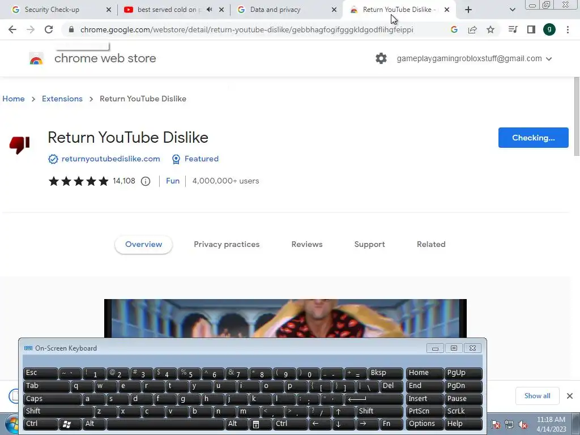Click the Bksp key on On-Screen Keyboard

coord(386,373)
